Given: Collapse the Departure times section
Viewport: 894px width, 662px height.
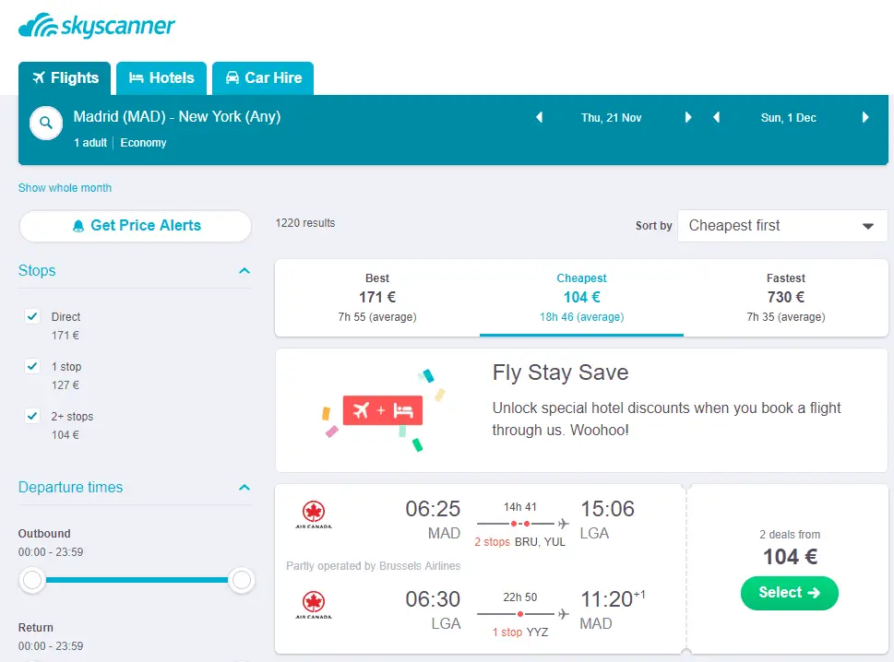Looking at the screenshot, I should click(244, 488).
